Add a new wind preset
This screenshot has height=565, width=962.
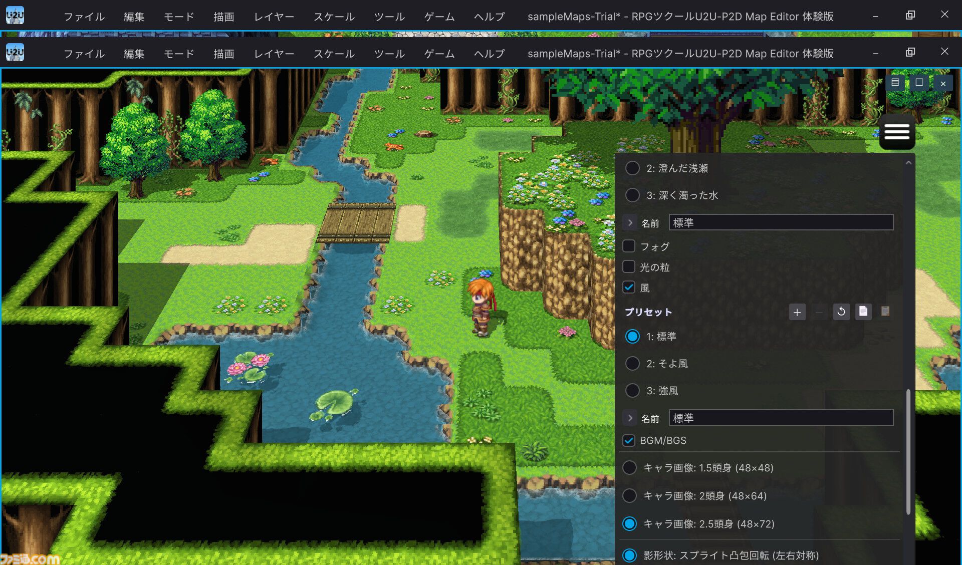[x=797, y=312]
